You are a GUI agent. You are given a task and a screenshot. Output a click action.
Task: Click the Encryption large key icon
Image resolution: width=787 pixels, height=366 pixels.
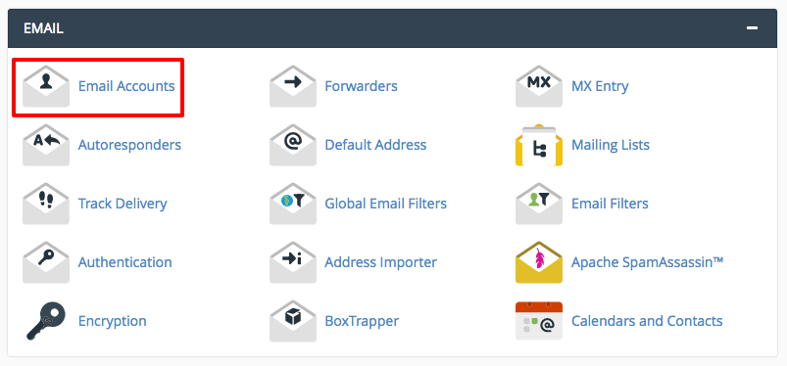(x=46, y=321)
